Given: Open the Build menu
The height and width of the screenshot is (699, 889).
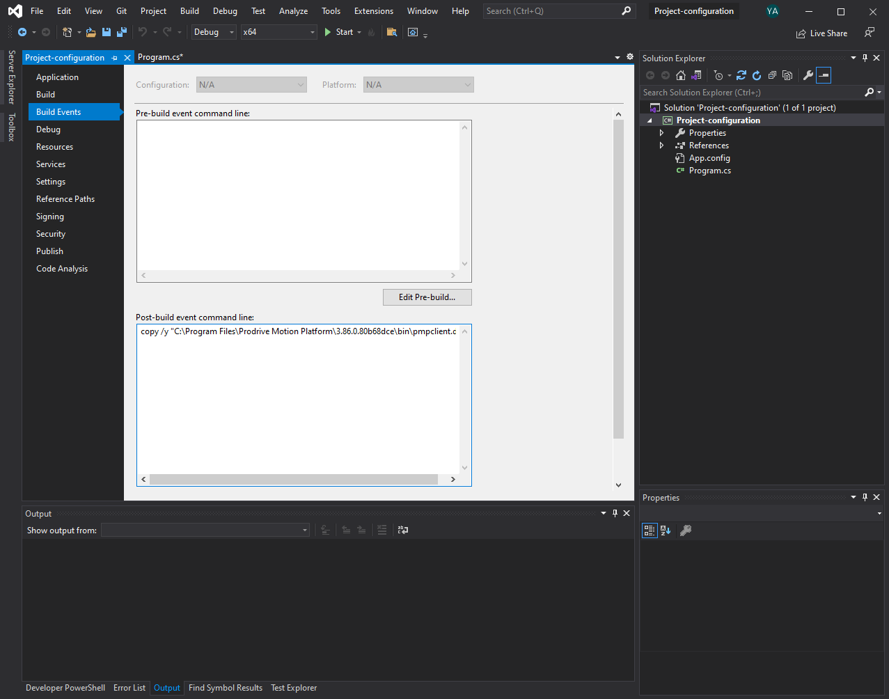Looking at the screenshot, I should click(x=189, y=11).
